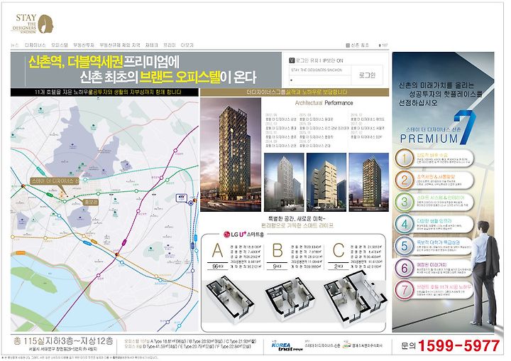The width and height of the screenshot is (511, 361).
Task: Open the 프리미 menu item
Action: (x=170, y=45)
